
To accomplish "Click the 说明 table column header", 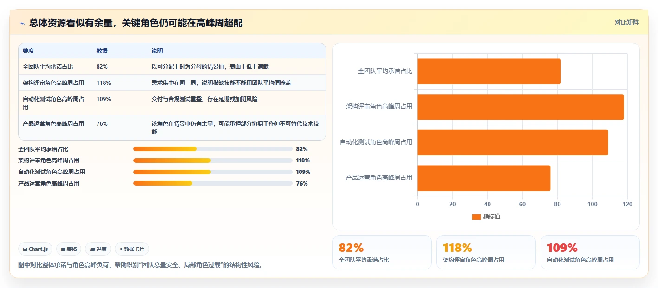I will pyautogui.click(x=157, y=51).
